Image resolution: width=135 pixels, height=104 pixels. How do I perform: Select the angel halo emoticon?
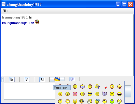(x=75, y=101)
